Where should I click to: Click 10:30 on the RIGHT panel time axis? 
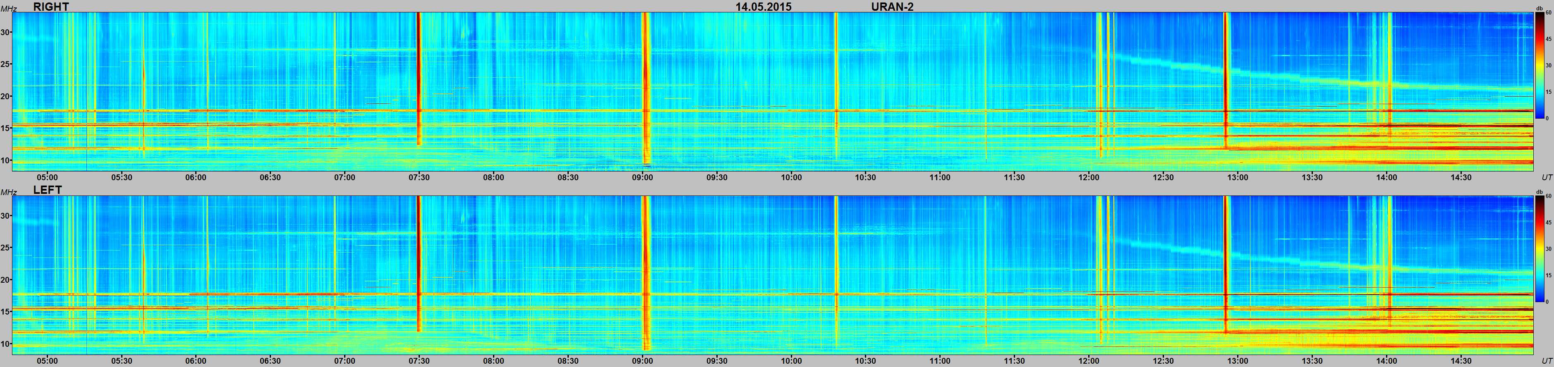coord(866,177)
